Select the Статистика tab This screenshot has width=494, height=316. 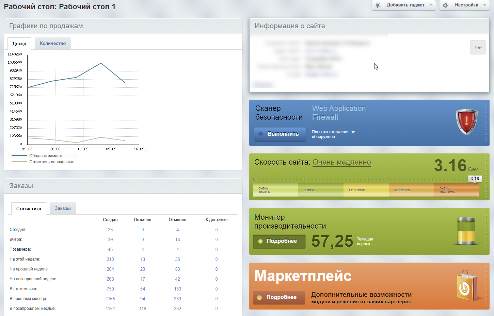[x=29, y=209]
